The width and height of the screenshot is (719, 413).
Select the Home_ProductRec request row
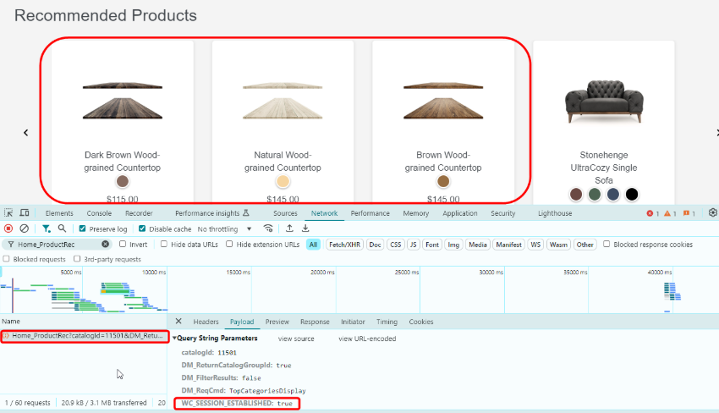tap(85, 336)
